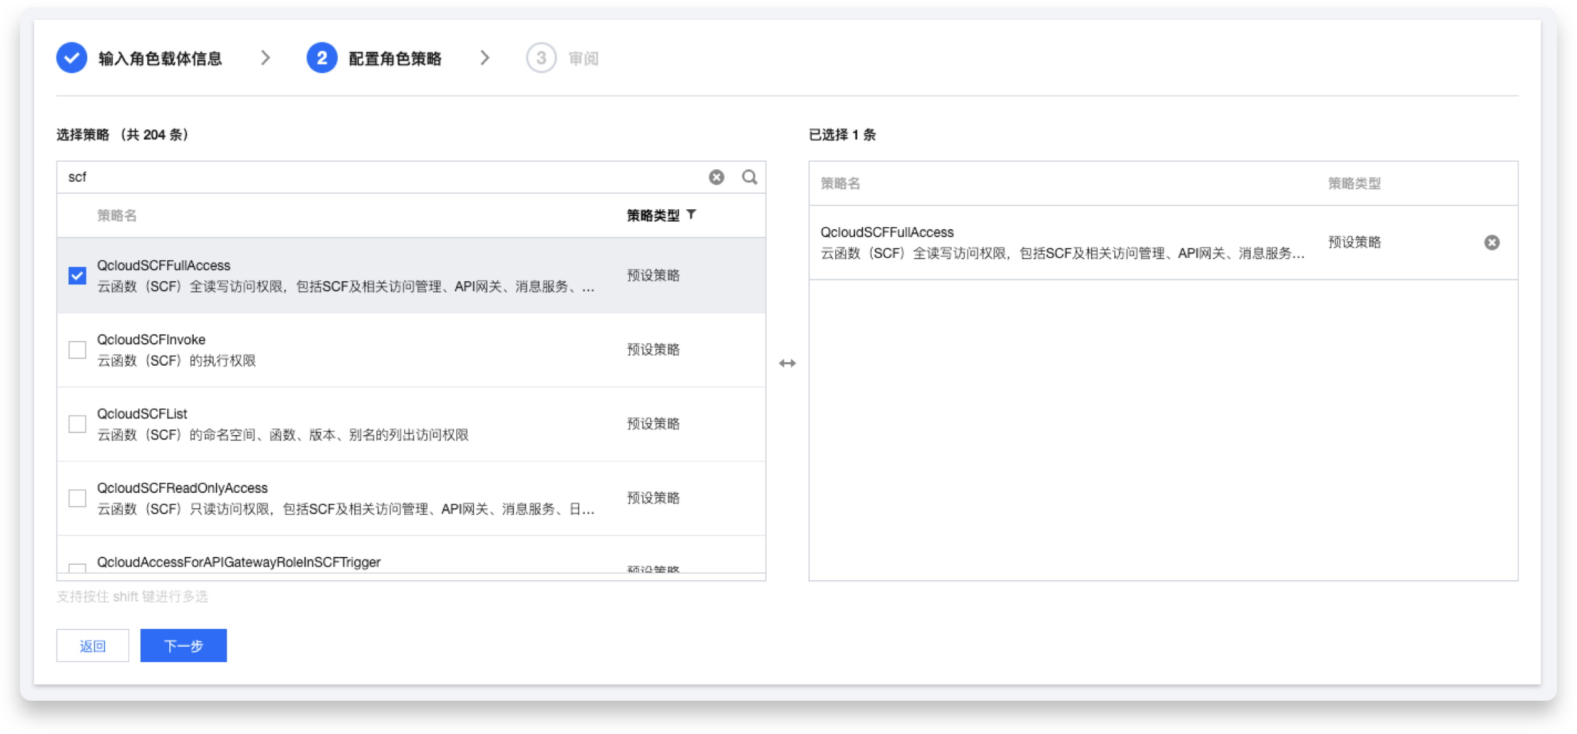The image size is (1577, 734).
Task: Click 预设策略 in the selected list
Action: tap(1355, 242)
